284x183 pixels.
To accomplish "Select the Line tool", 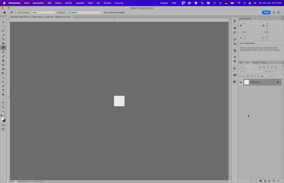I will (3, 99).
